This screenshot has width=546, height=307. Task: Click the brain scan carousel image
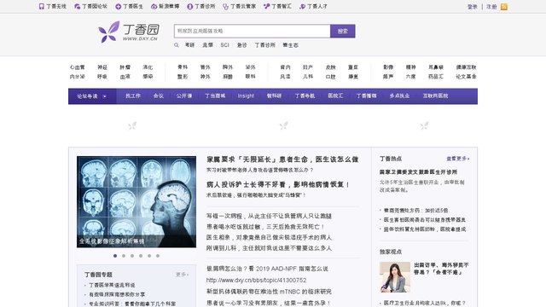(136, 202)
